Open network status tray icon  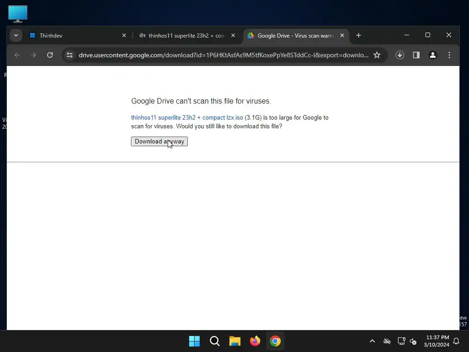click(401, 341)
